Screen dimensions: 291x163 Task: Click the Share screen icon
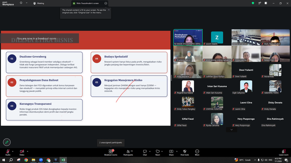(171, 151)
